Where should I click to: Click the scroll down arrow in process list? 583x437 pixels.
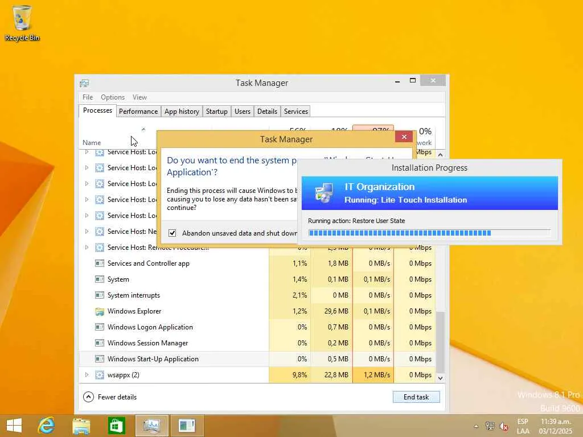pyautogui.click(x=441, y=378)
